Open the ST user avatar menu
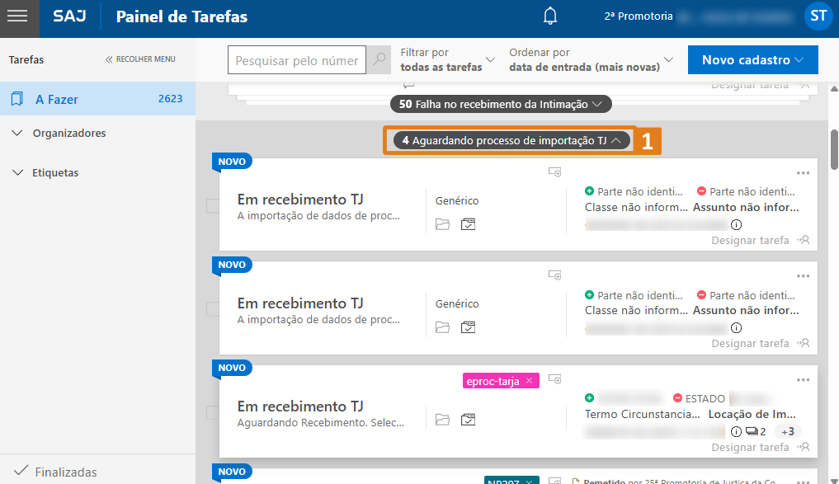 tap(818, 16)
